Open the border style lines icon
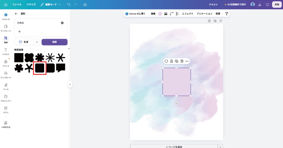Image resolution: width=283 pixels, height=148 pixels. pyautogui.click(x=166, y=14)
